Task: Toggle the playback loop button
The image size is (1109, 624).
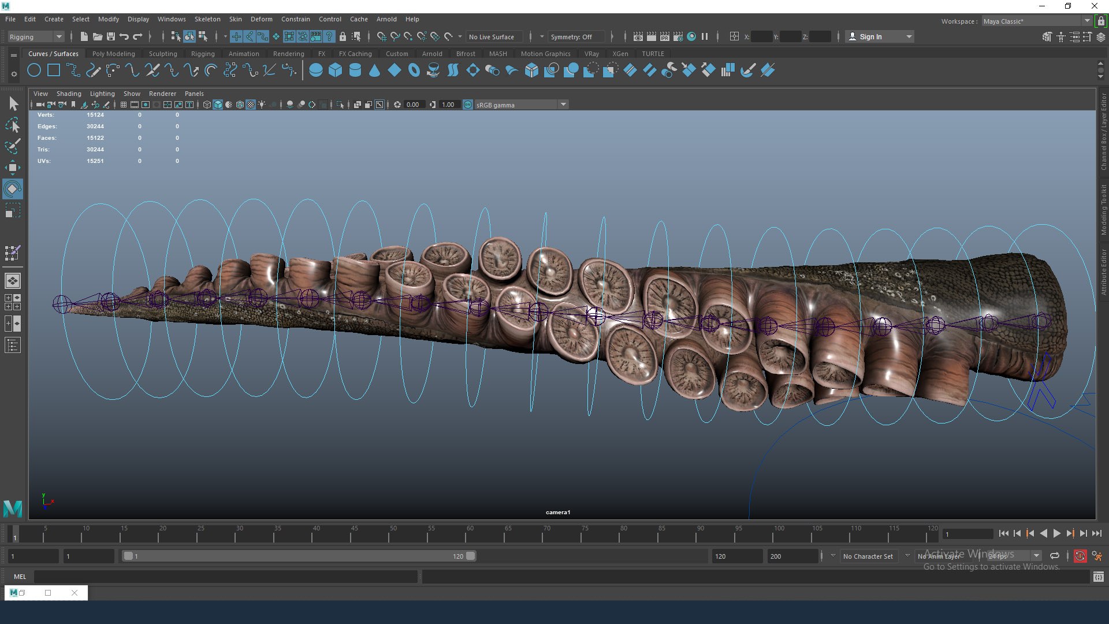Action: [1054, 556]
